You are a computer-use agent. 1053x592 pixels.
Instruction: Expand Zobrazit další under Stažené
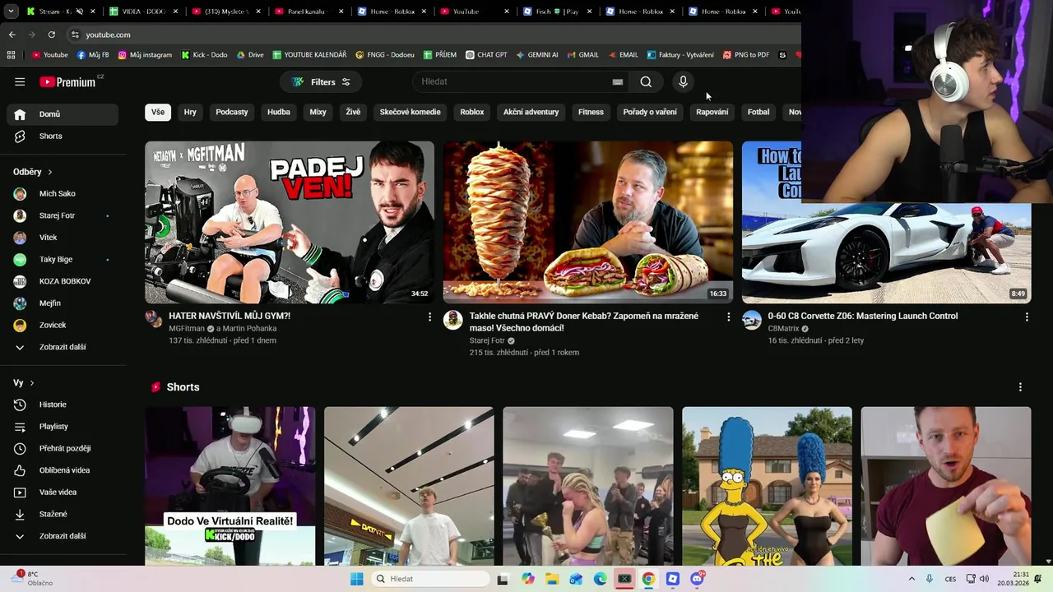(63, 536)
